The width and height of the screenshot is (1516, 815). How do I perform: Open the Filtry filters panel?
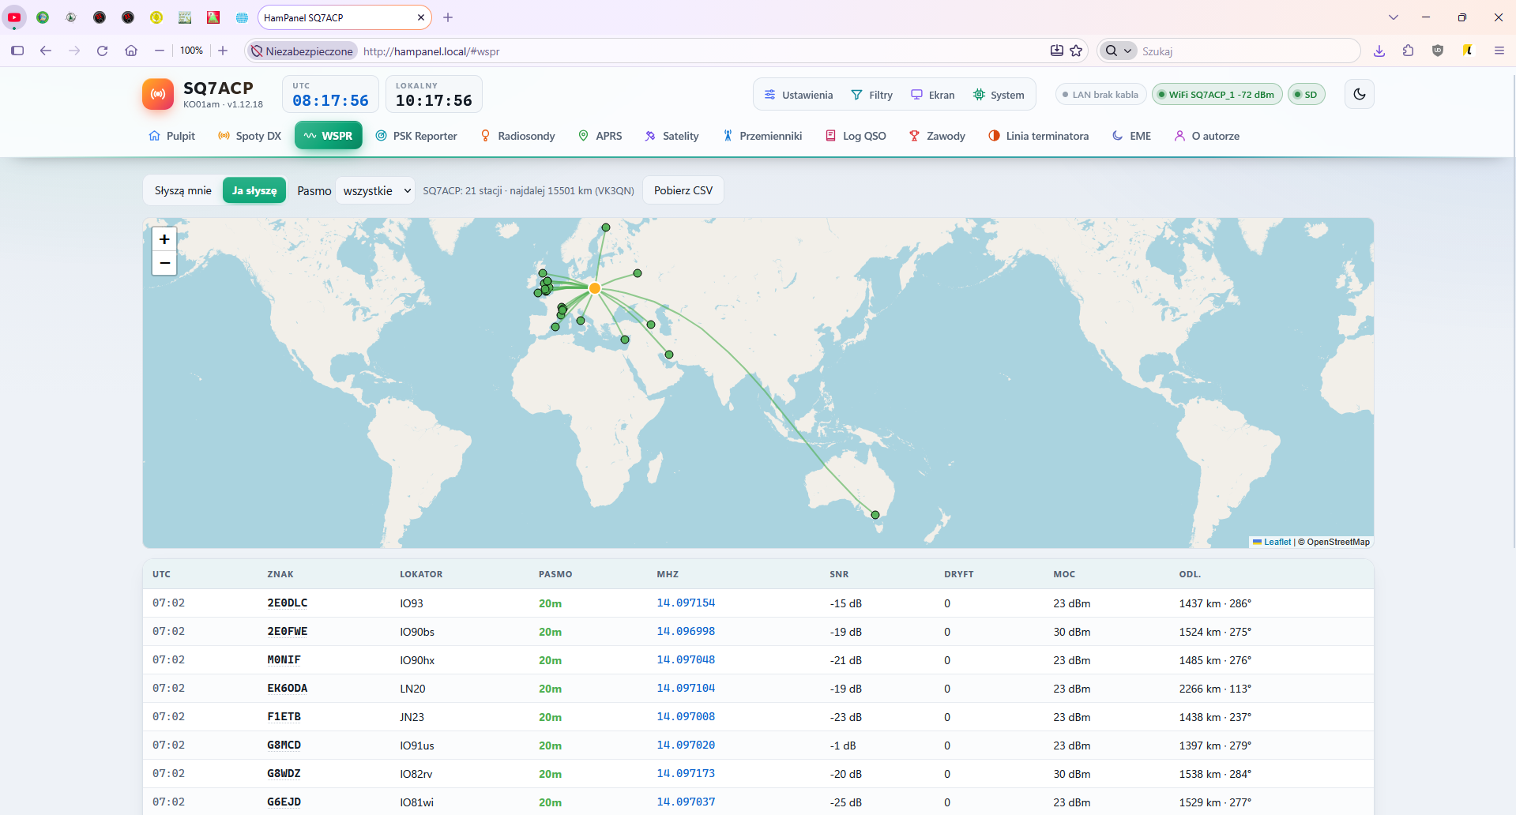point(871,95)
